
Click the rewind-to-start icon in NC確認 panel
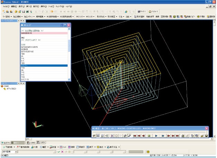[x=135, y=136]
